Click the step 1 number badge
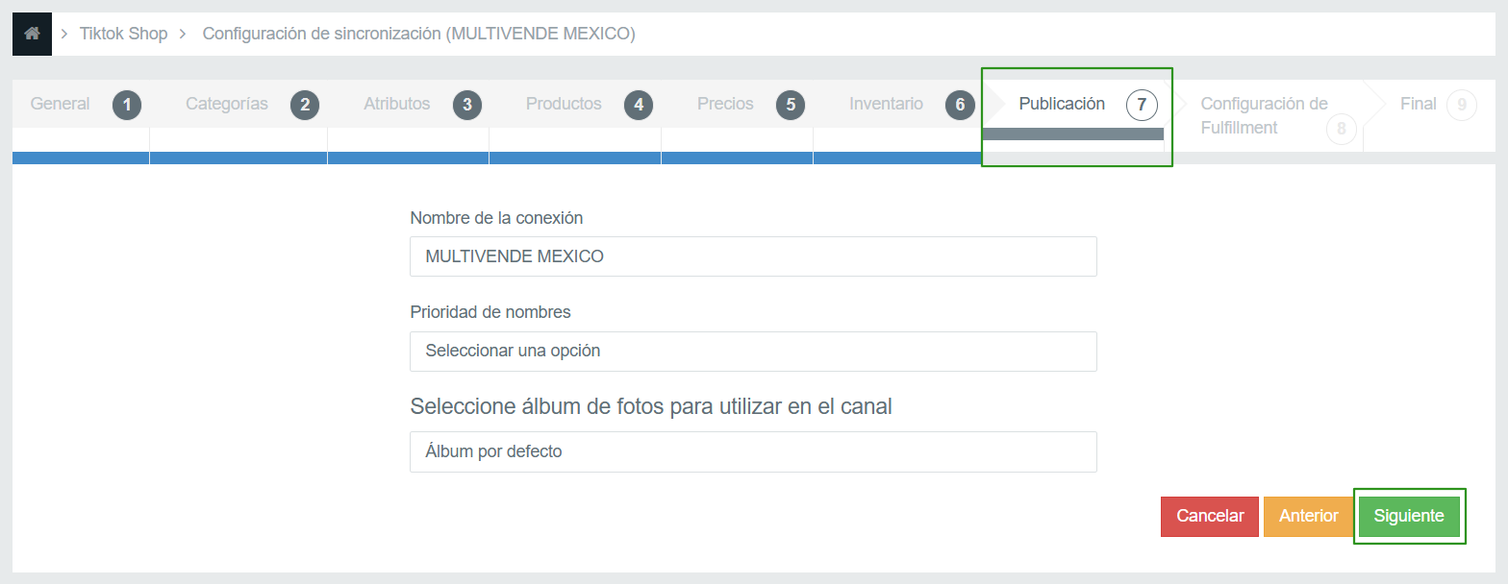The height and width of the screenshot is (584, 1508). pyautogui.click(x=127, y=105)
